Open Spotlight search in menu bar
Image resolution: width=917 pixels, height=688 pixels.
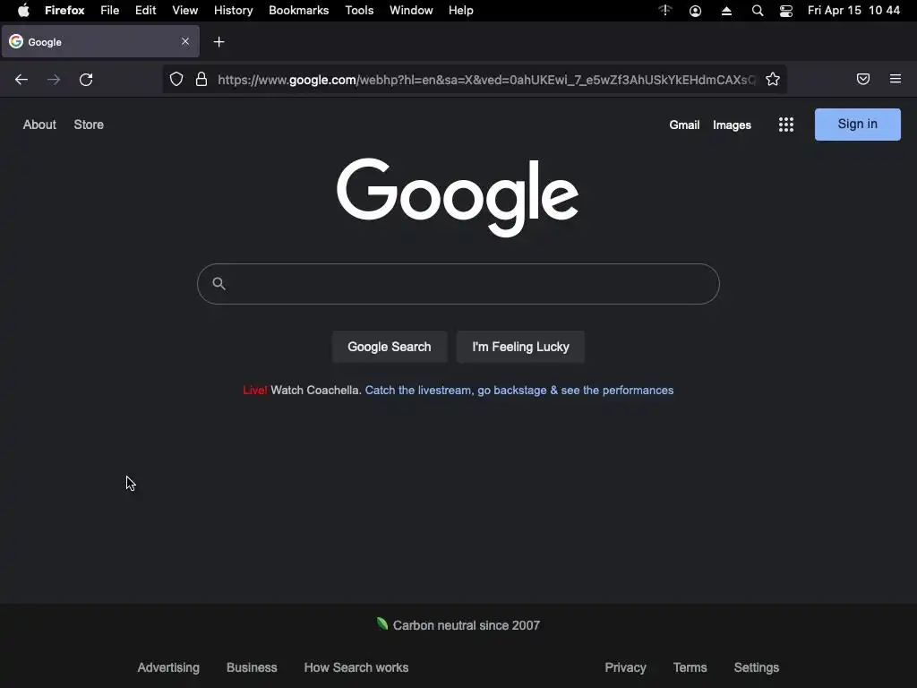[x=758, y=11]
